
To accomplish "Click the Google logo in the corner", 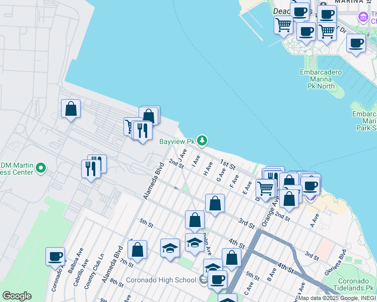I will 17,296.
